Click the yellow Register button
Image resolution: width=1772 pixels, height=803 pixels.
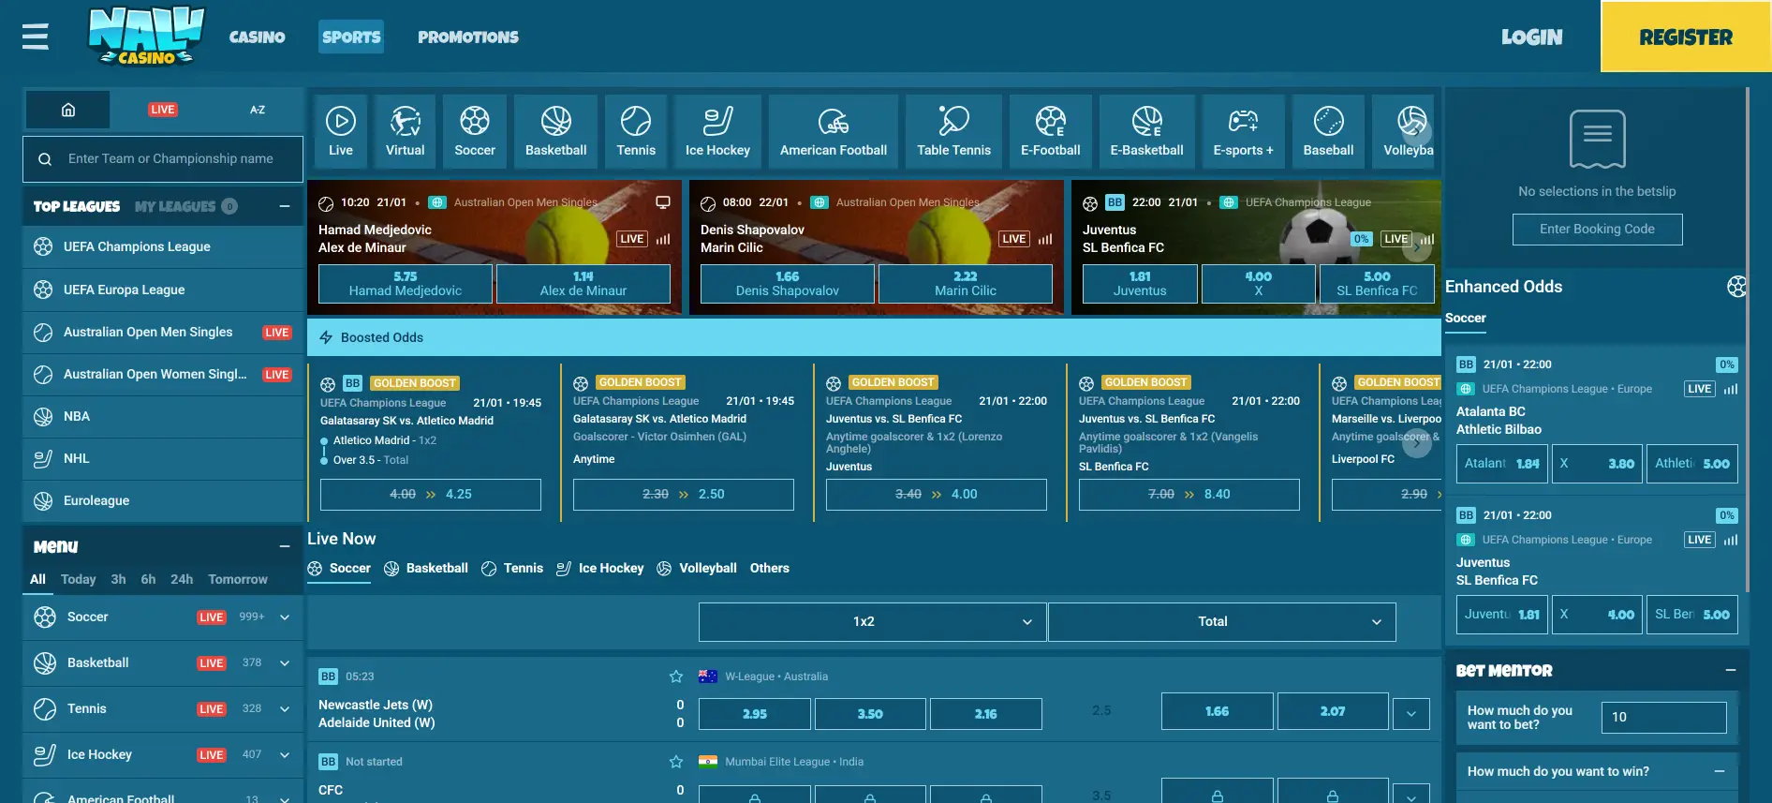pos(1686,37)
